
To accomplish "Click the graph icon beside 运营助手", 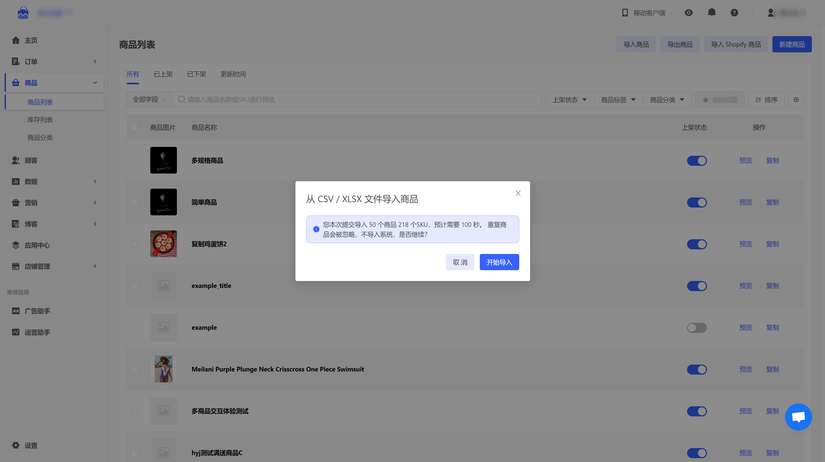I will coord(16,332).
